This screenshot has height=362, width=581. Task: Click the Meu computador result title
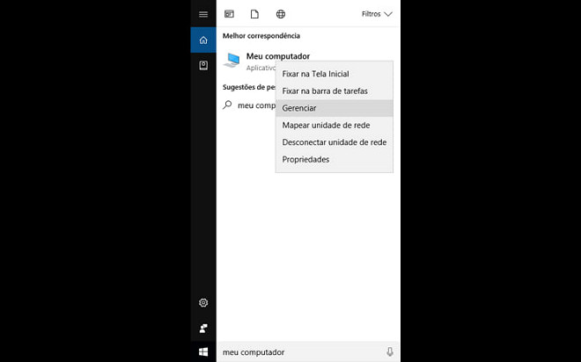(278, 56)
